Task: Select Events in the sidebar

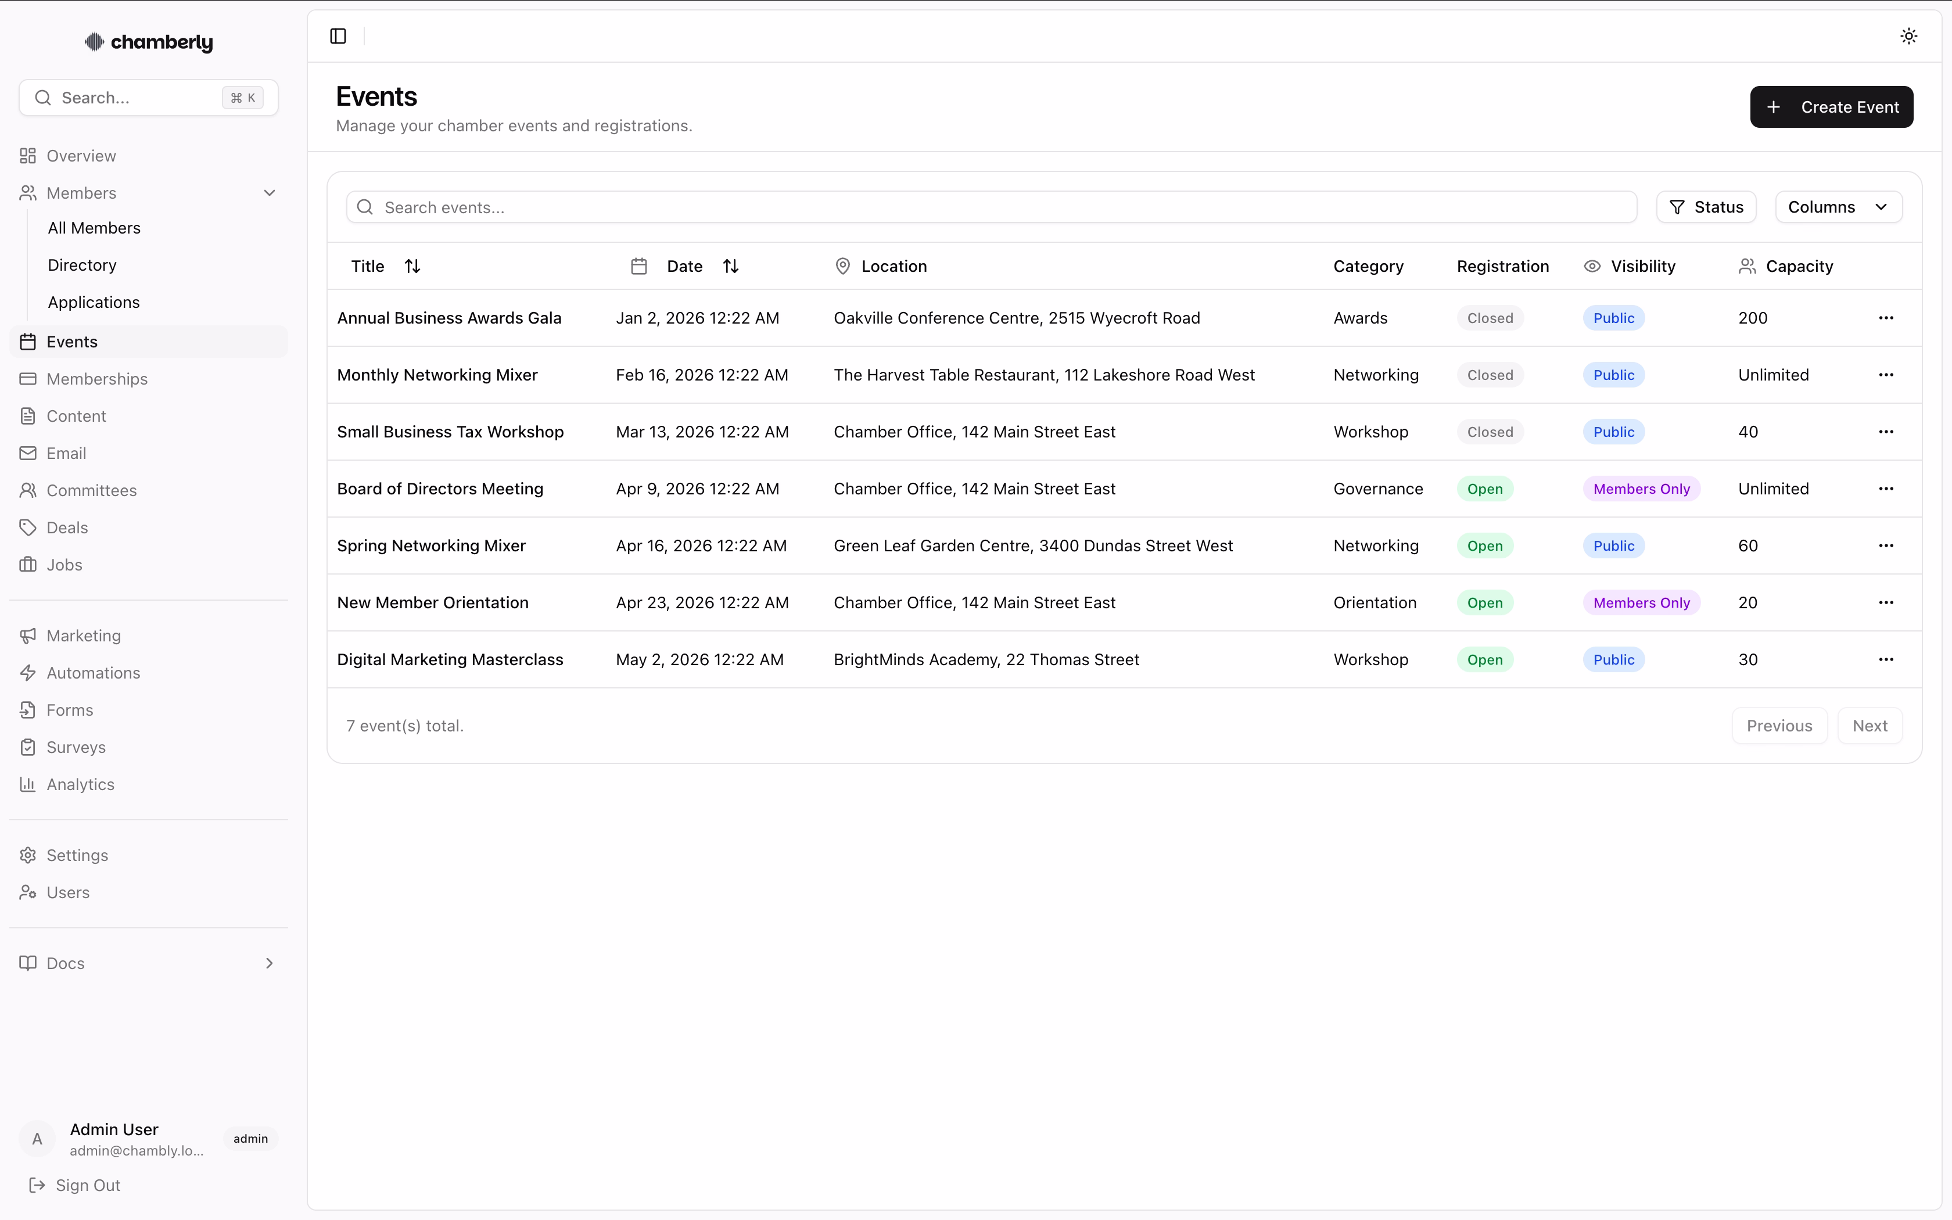Action: [148, 342]
